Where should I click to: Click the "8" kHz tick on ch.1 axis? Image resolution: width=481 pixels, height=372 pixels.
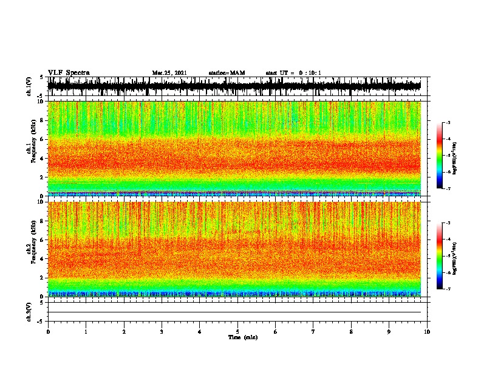pos(43,120)
